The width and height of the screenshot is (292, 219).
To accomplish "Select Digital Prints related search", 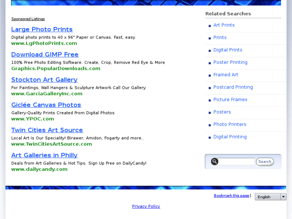I will (x=228, y=50).
